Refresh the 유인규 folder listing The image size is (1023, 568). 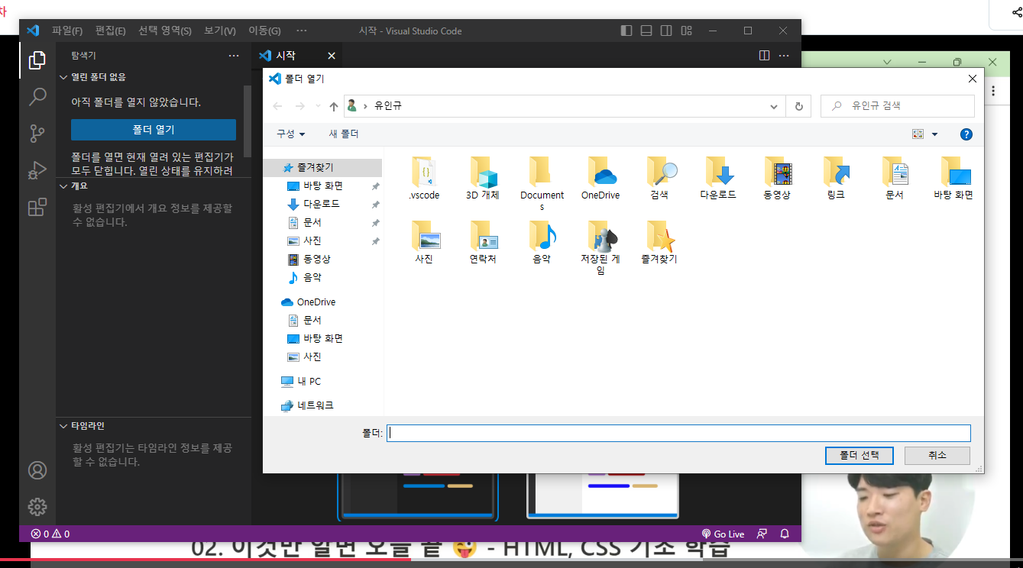pyautogui.click(x=799, y=106)
